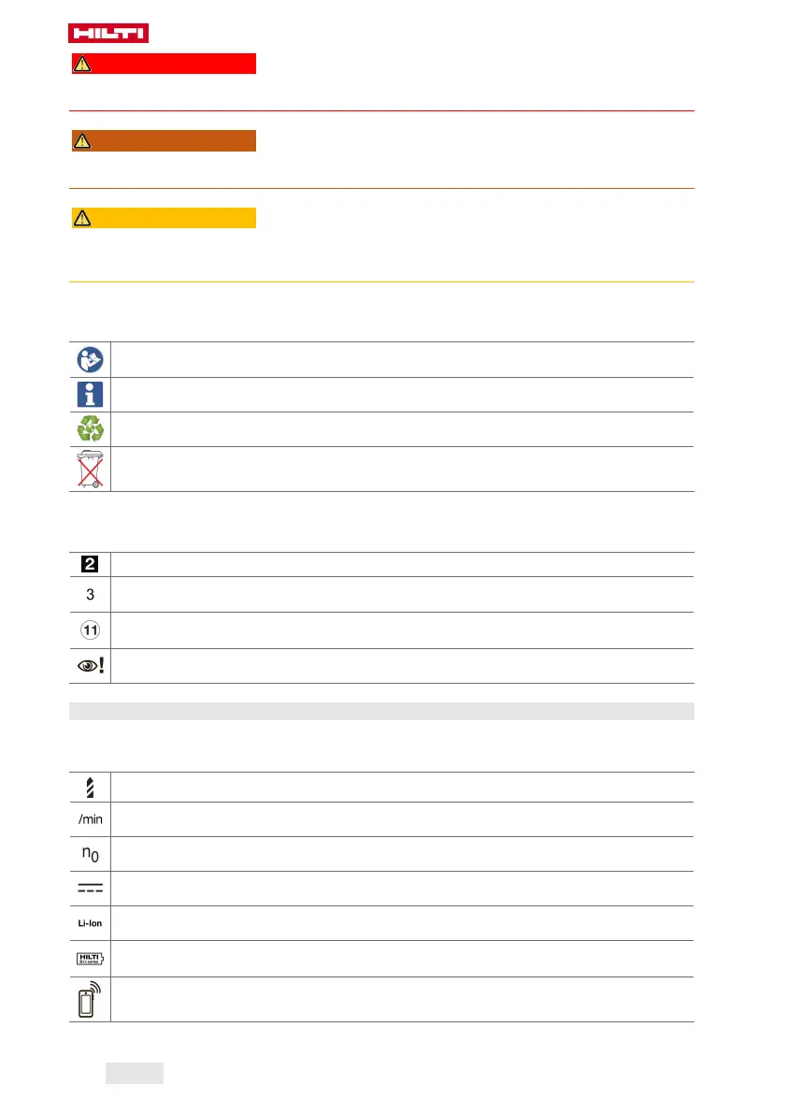Click the Hilti battery series icon
787x1114 pixels.
click(90, 959)
